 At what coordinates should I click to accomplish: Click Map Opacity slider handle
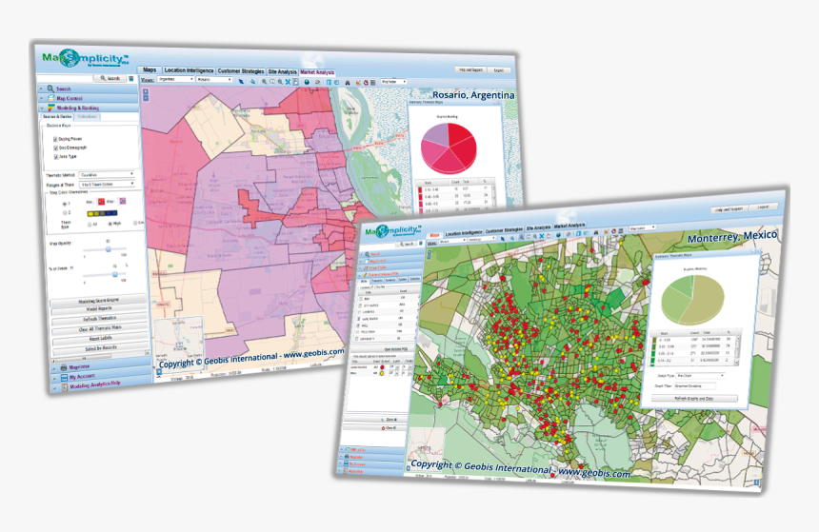tap(109, 249)
